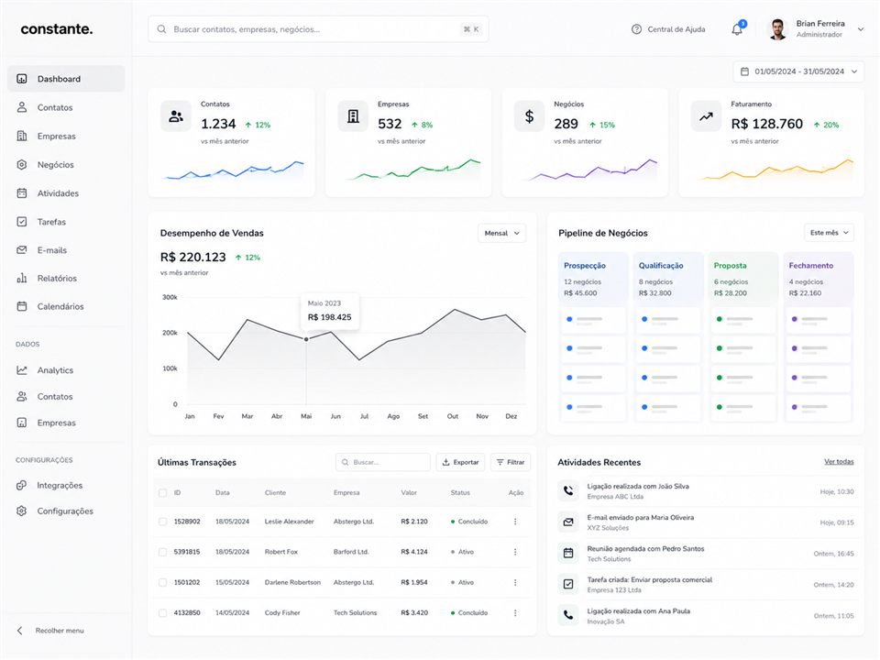Follow the Ver todas link
The height and width of the screenshot is (660, 880).
pos(839,462)
